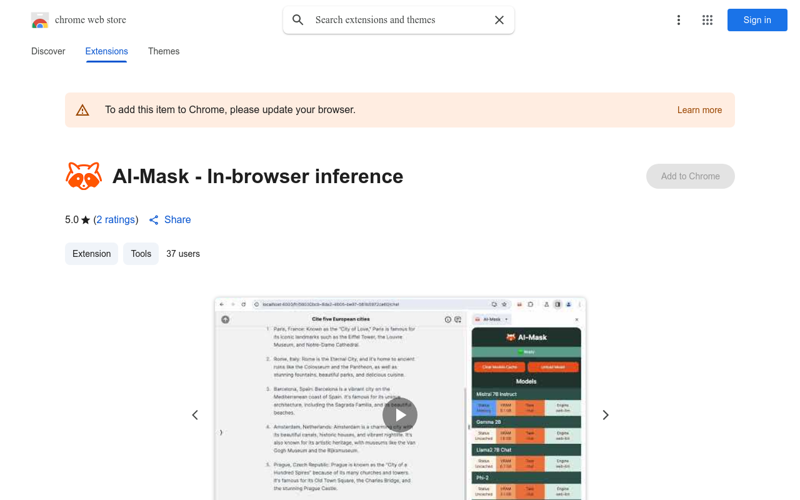Image resolution: width=800 pixels, height=500 pixels.
Task: Open the Google apps grid
Action: pos(707,20)
